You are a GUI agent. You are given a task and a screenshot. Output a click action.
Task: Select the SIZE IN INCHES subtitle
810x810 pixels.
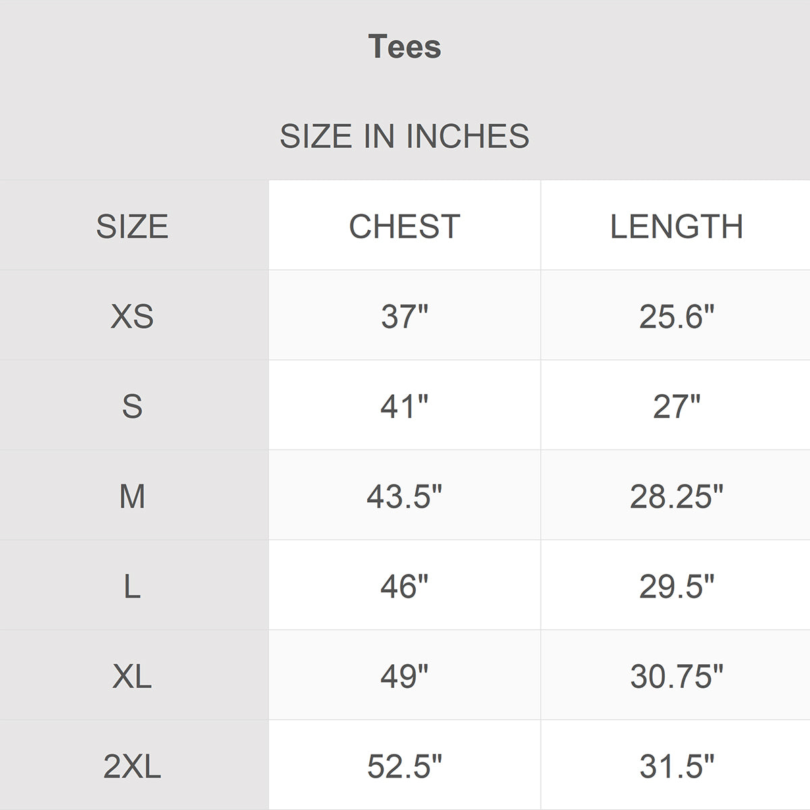pyautogui.click(x=404, y=136)
